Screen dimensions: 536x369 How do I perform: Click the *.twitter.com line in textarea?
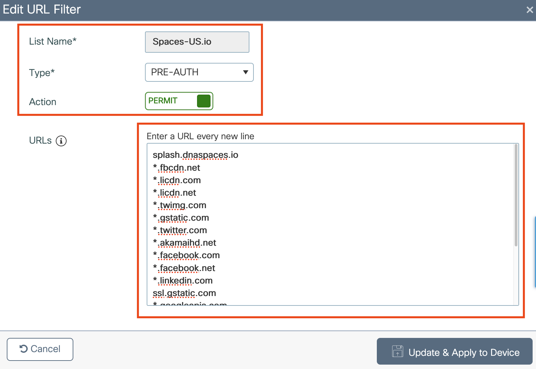(x=180, y=230)
